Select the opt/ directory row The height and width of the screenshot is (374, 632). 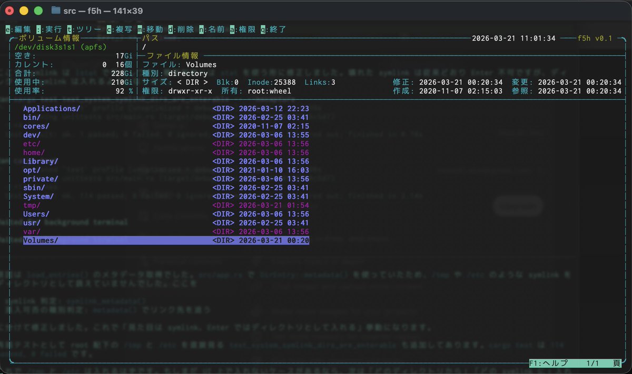[166, 170]
